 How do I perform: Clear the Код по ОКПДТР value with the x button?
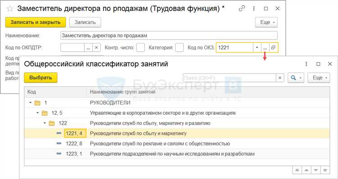point(96,48)
